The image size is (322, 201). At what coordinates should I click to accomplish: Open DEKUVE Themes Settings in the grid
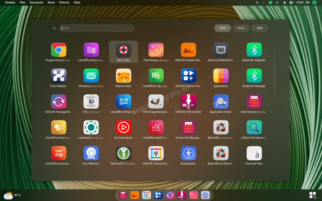pyautogui.click(x=156, y=153)
